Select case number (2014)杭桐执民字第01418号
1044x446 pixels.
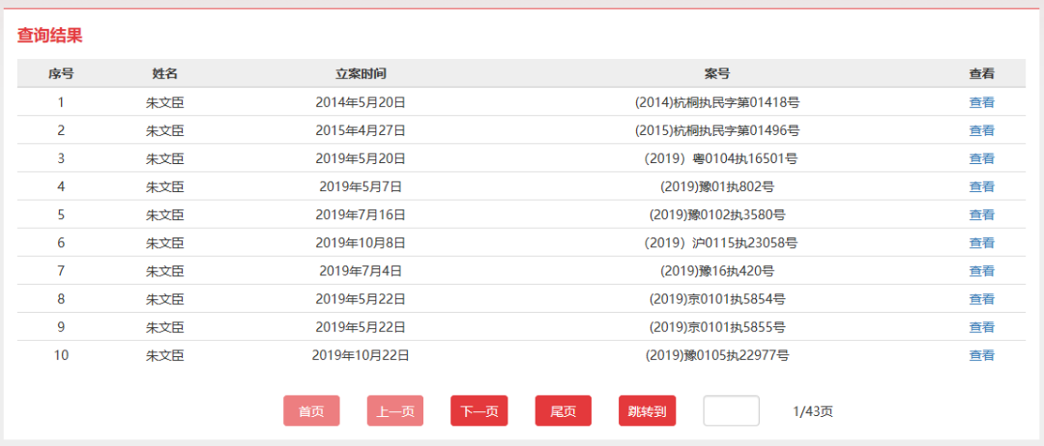click(x=717, y=102)
